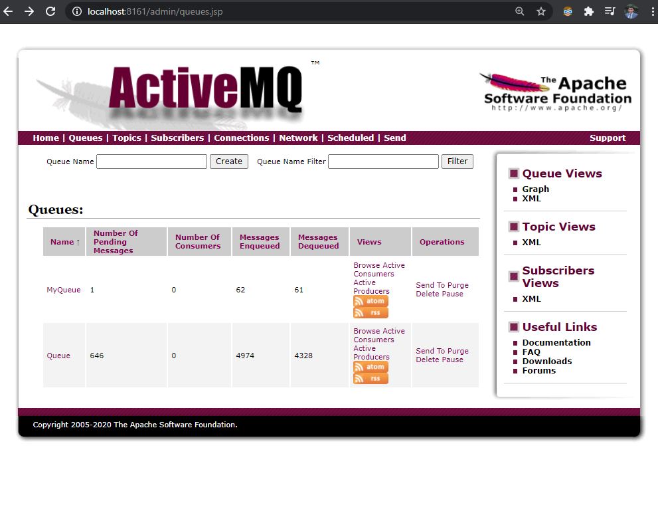The height and width of the screenshot is (525, 658).
Task: Open the extensions puzzle icon
Action: pyautogui.click(x=589, y=11)
